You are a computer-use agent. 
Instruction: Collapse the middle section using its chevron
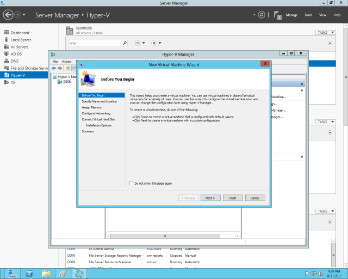point(330,132)
